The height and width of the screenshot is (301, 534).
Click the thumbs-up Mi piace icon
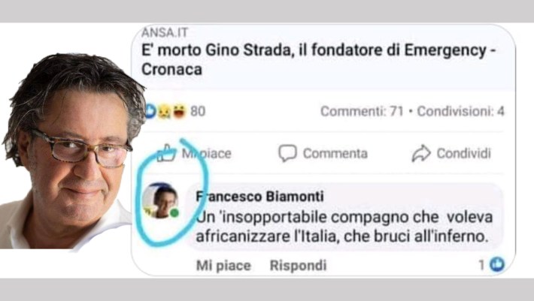tap(166, 153)
